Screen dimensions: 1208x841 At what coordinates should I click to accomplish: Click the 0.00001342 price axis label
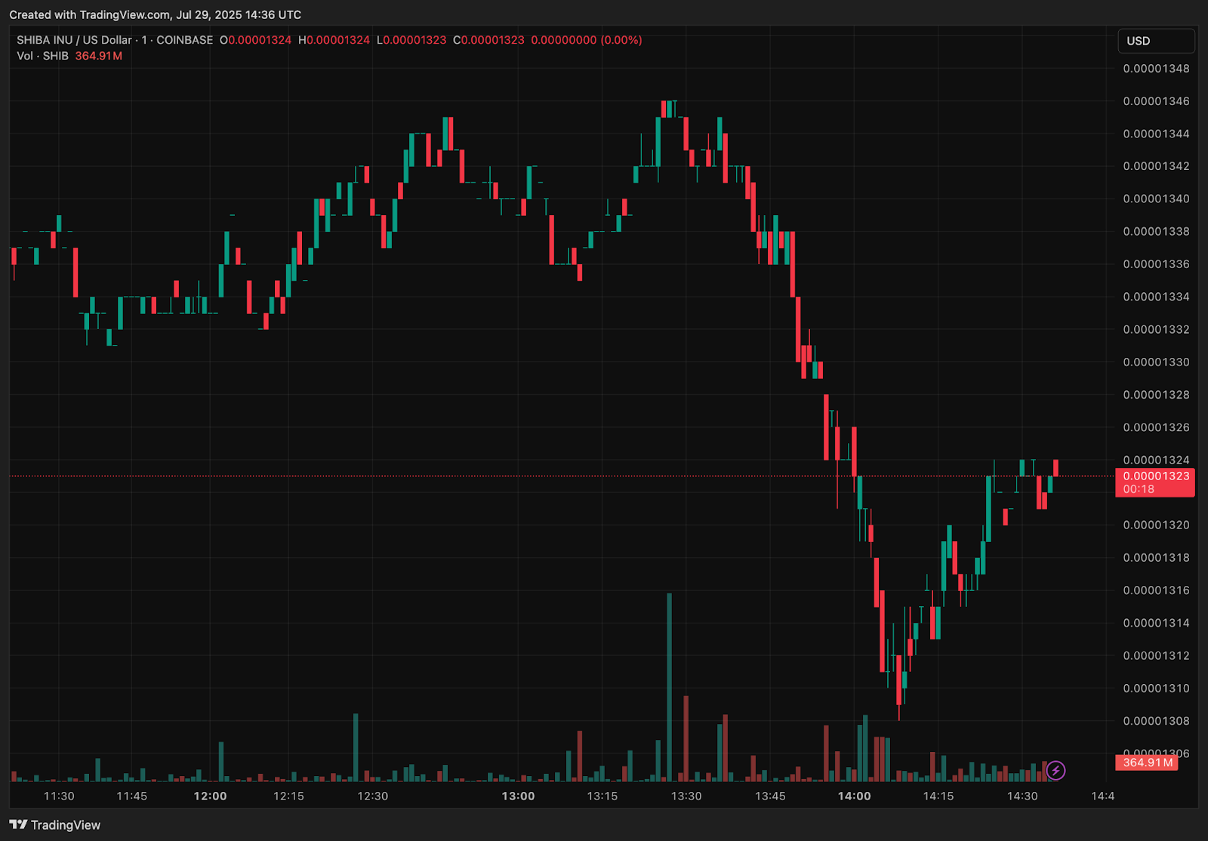coord(1156,166)
